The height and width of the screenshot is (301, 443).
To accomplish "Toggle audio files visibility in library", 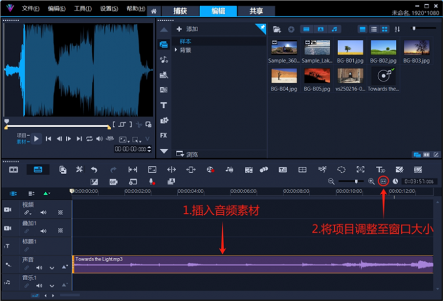I will coord(334,29).
